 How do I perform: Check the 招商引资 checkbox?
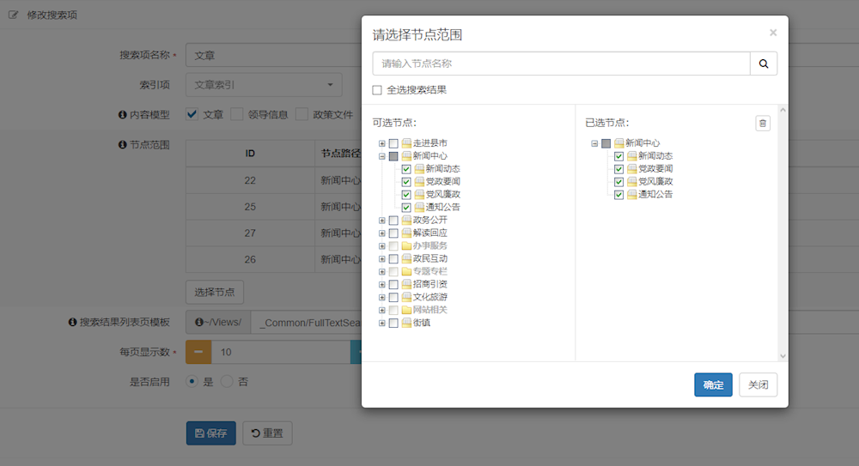pyautogui.click(x=393, y=285)
